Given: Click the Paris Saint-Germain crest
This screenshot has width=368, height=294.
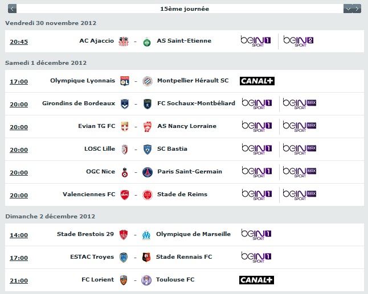Looking at the screenshot, I should (x=148, y=172).
